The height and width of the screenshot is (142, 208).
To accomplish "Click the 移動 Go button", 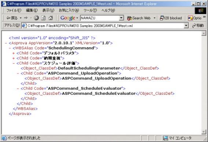I will coord(198,26).
